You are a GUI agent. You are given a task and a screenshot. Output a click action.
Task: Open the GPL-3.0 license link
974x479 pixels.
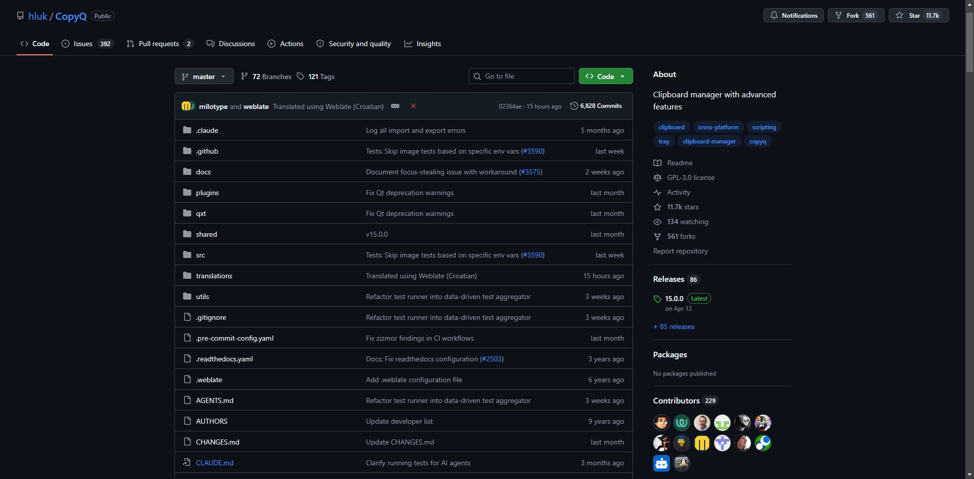pyautogui.click(x=684, y=177)
